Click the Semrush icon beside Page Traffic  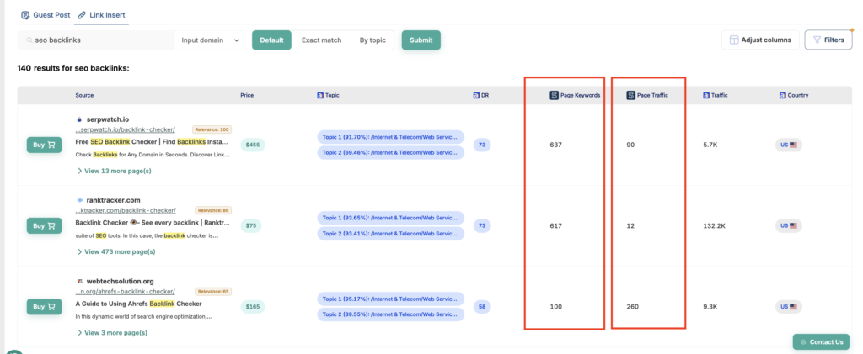(x=630, y=95)
